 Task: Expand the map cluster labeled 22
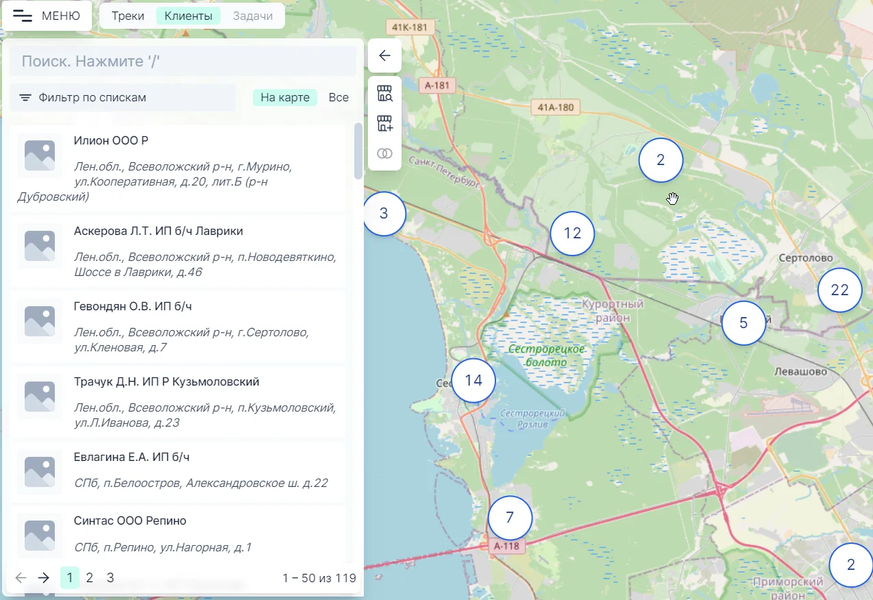pos(839,290)
